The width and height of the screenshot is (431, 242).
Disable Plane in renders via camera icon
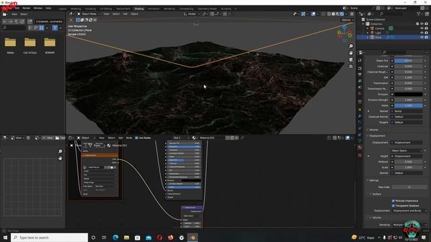pos(426,37)
